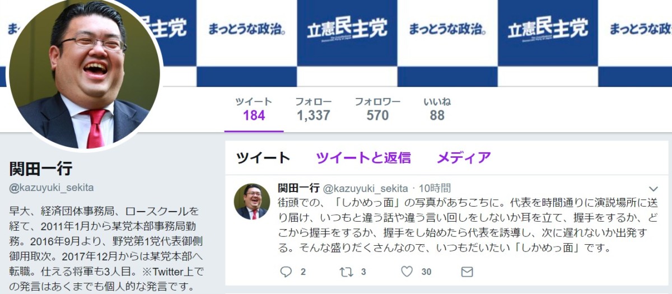Open direct message envelope icon
This screenshot has width=672, height=294.
[x=466, y=272]
